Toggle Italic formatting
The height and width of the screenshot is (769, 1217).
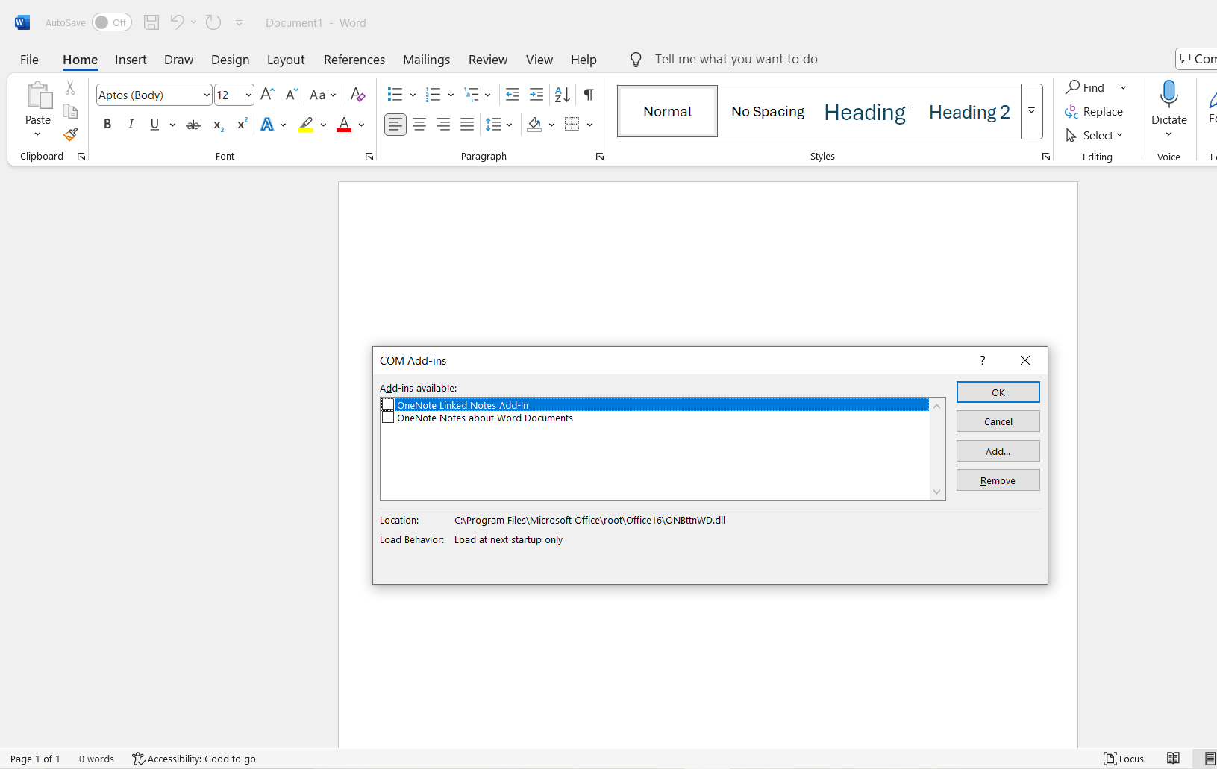[131, 125]
